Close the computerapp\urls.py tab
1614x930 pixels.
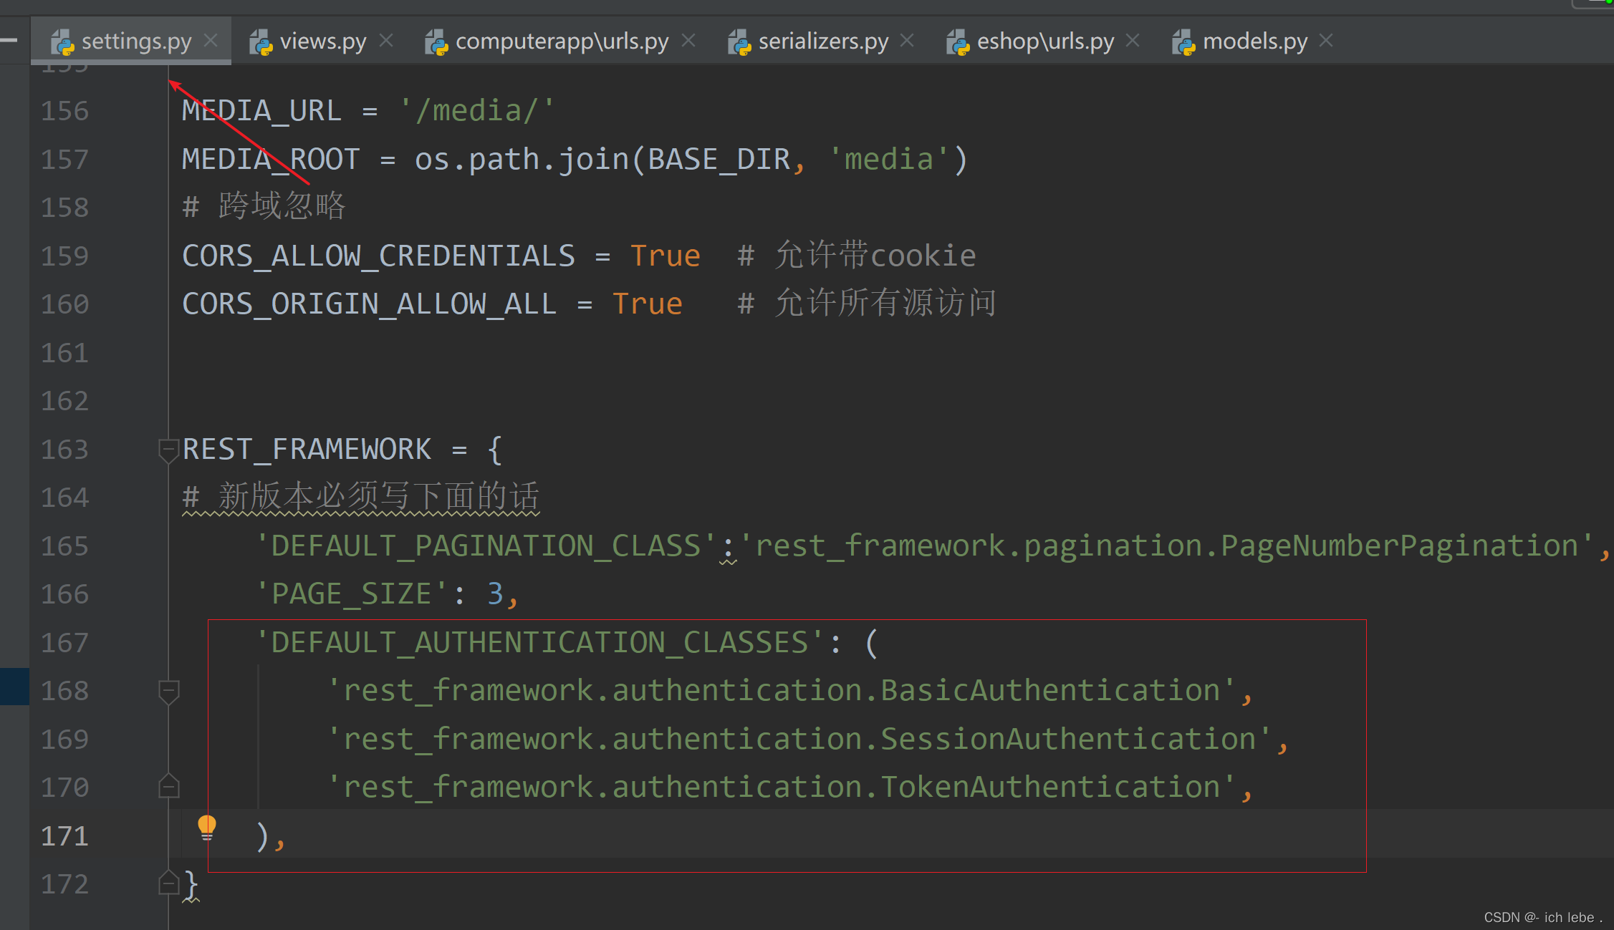[x=688, y=41]
